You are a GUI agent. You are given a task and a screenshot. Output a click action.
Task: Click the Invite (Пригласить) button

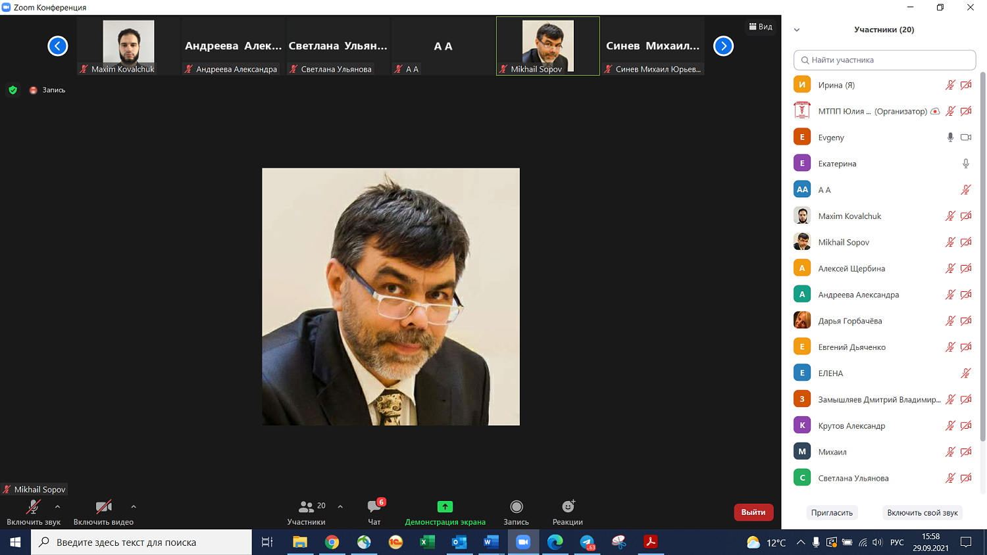tap(832, 513)
